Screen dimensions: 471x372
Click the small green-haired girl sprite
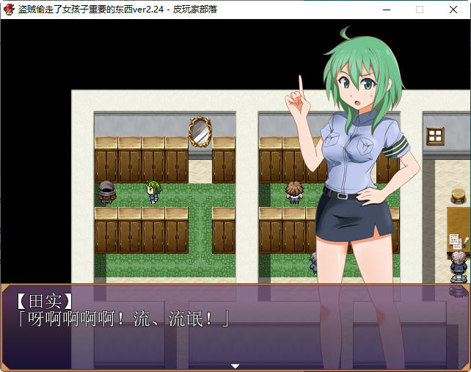(153, 192)
